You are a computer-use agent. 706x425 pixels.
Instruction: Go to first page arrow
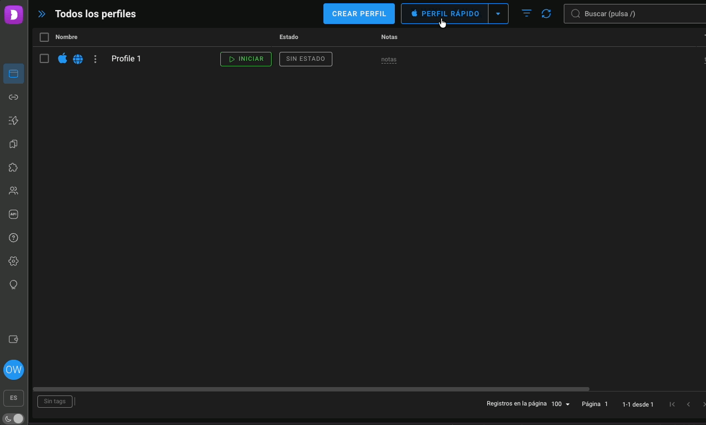(672, 404)
